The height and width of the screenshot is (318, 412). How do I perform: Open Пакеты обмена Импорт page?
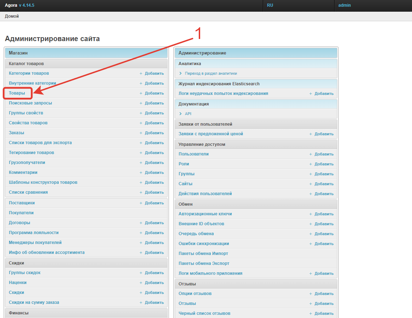(203, 254)
